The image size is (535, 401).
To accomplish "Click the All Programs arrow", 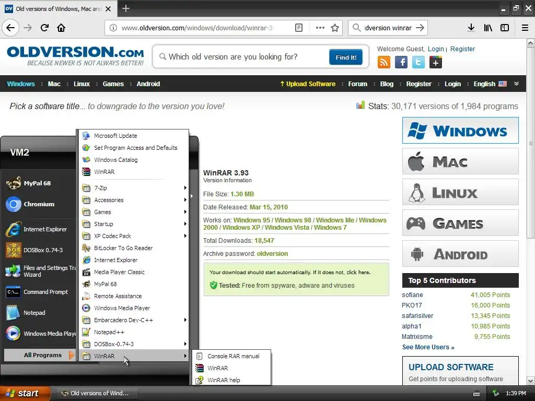I will pyautogui.click(x=71, y=355).
